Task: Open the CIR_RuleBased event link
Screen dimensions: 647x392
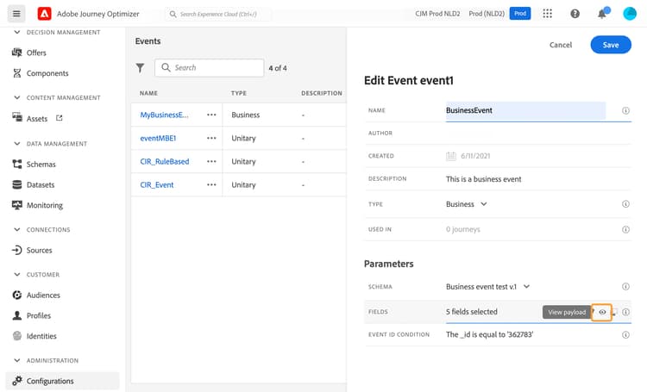Action: point(165,161)
